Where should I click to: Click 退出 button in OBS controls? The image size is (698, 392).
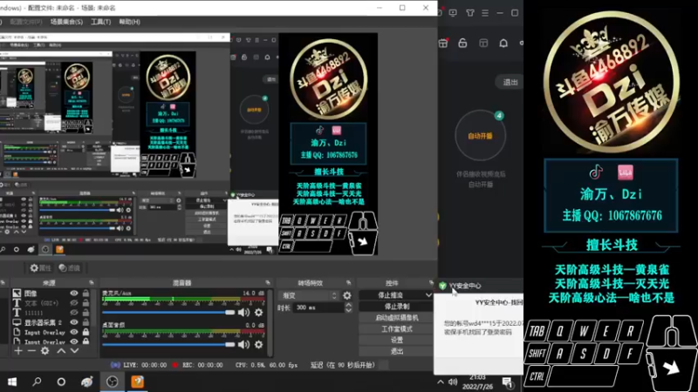click(x=396, y=351)
